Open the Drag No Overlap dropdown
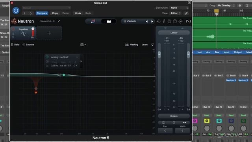252x142 pixels. (226, 6)
